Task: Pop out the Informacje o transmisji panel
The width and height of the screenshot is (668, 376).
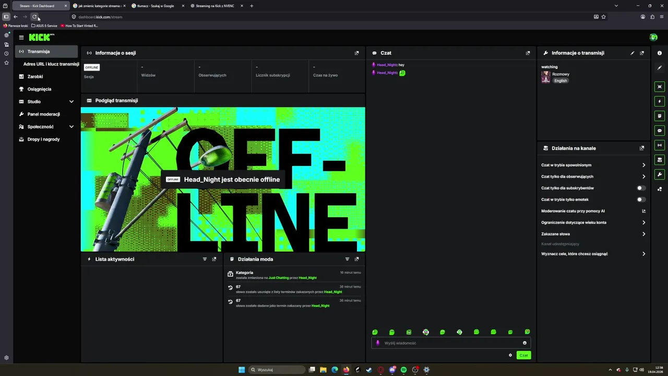Action: tap(642, 53)
